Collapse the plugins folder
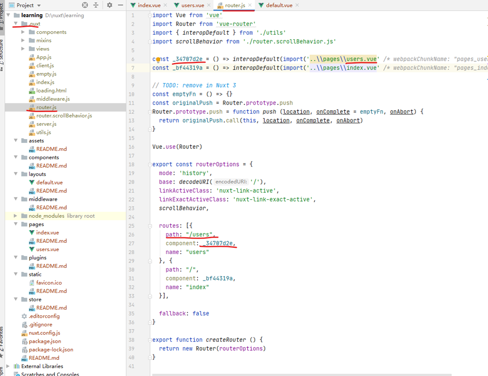This screenshot has height=376, width=488. point(16,258)
